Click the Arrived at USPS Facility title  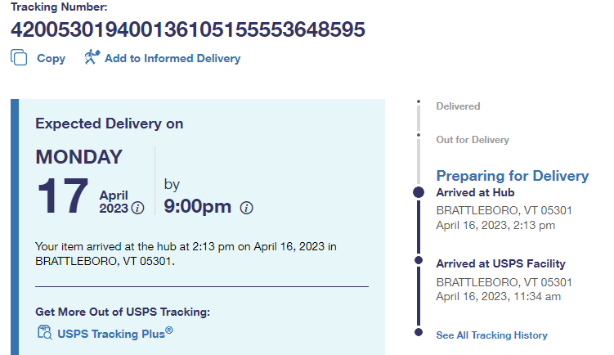[x=500, y=263]
